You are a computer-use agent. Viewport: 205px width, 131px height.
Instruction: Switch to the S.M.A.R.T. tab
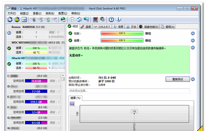pos(102,27)
